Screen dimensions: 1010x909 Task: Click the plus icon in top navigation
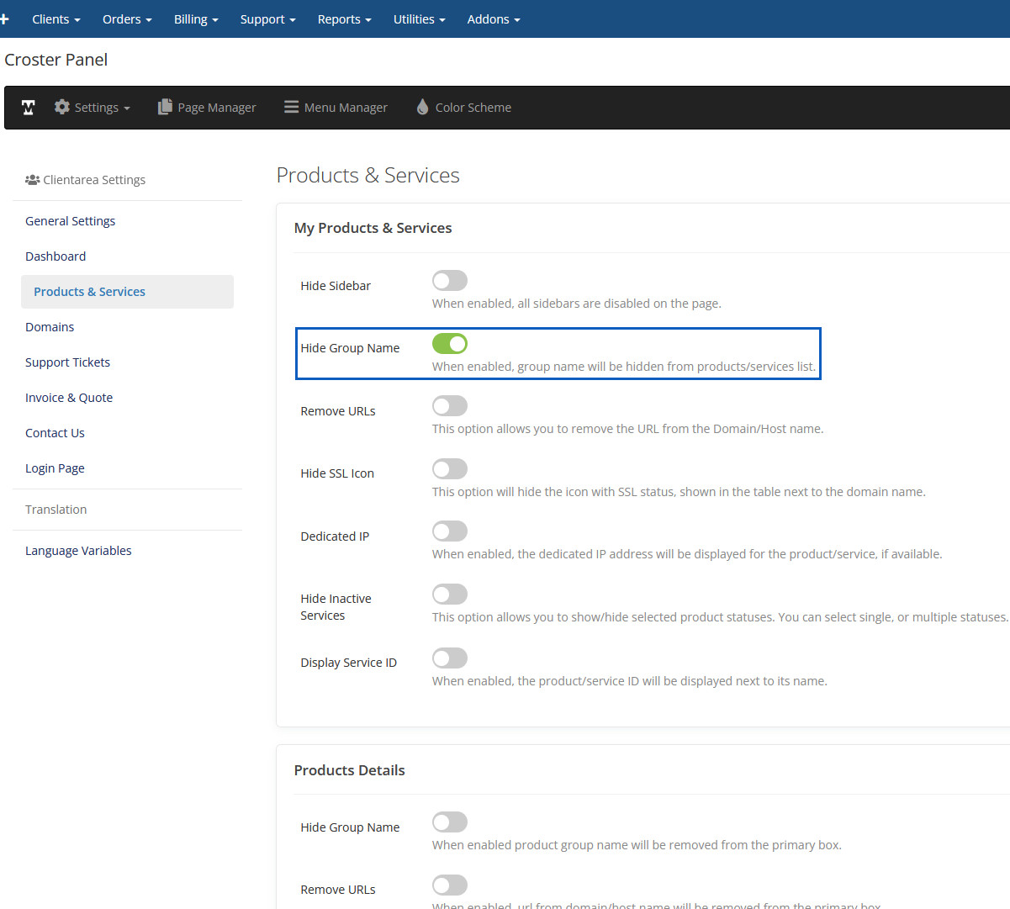point(4,18)
